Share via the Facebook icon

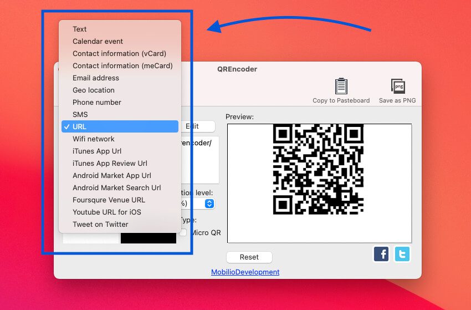pyautogui.click(x=381, y=254)
